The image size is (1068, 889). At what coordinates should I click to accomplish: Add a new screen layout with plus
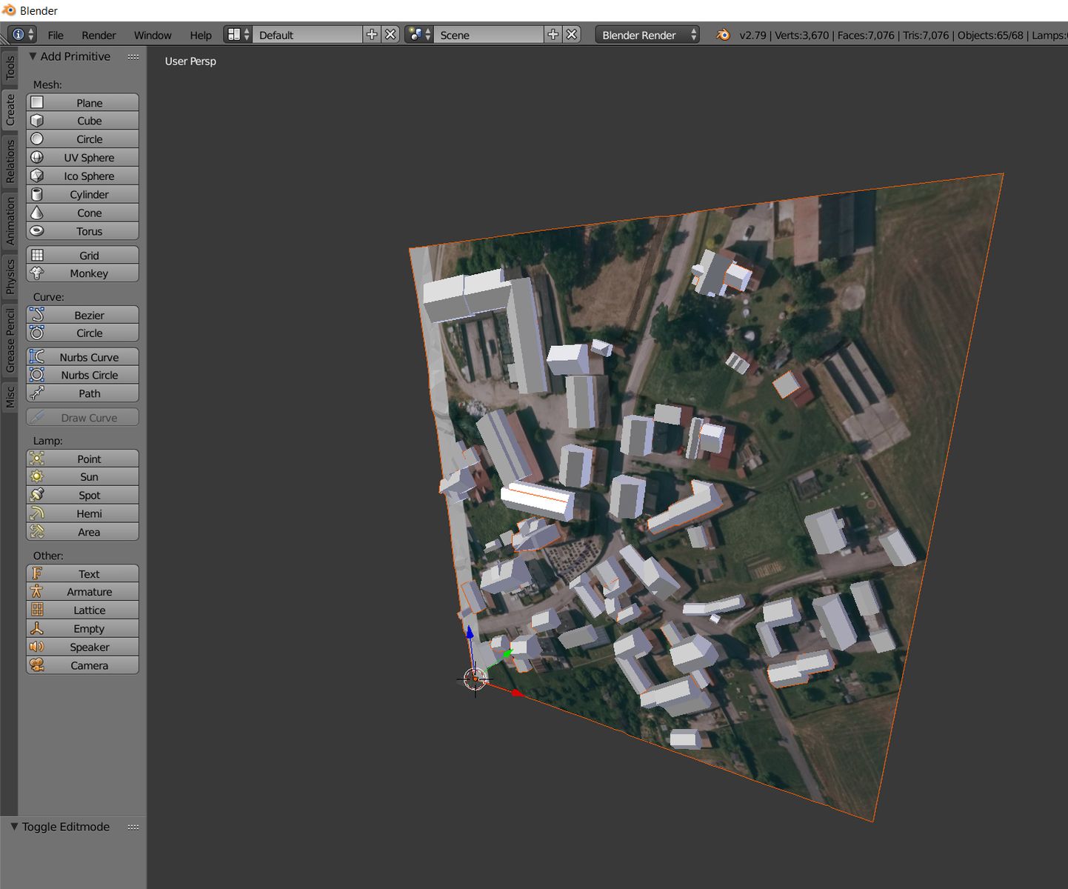[372, 35]
